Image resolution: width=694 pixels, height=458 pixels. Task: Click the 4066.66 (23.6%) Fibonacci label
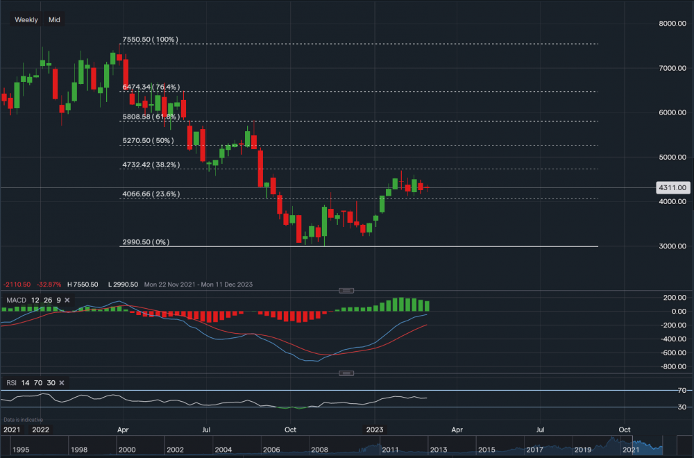tap(151, 194)
